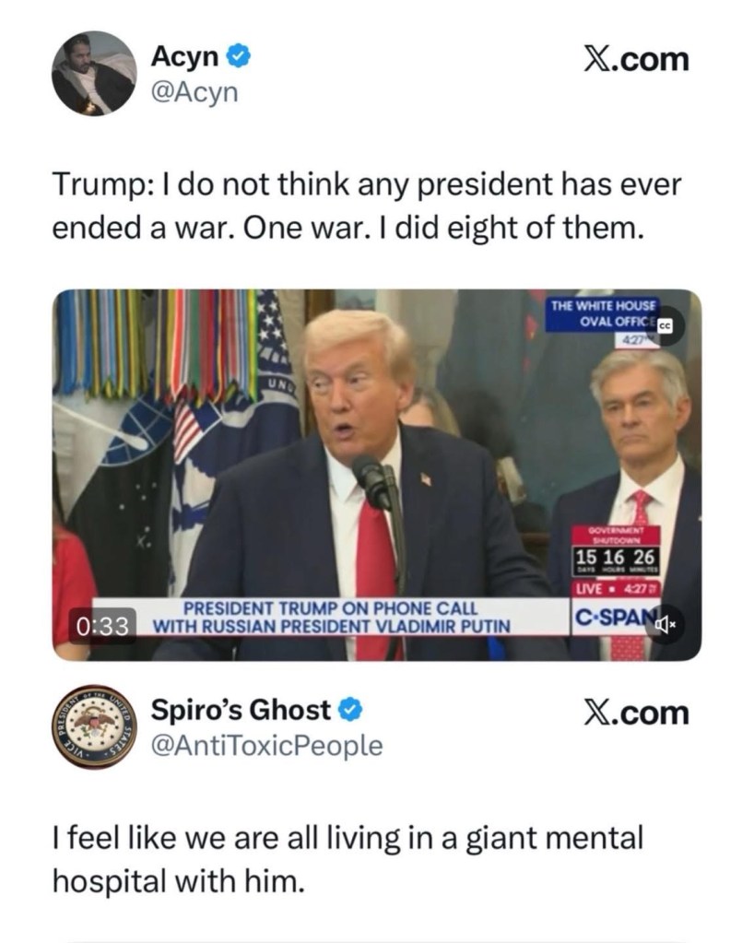Click the Spiro's Ghost display name
This screenshot has height=943, width=754.
[x=241, y=711]
